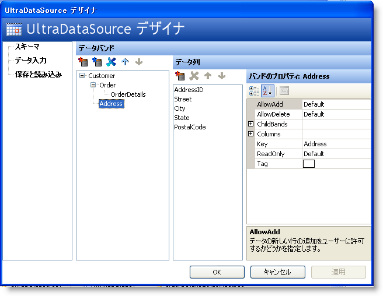Select the City column
The height and width of the screenshot is (296, 383).
click(180, 108)
